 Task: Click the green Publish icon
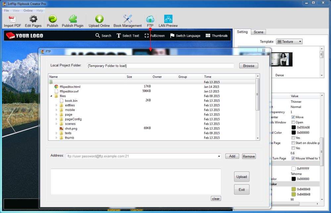tap(52, 19)
